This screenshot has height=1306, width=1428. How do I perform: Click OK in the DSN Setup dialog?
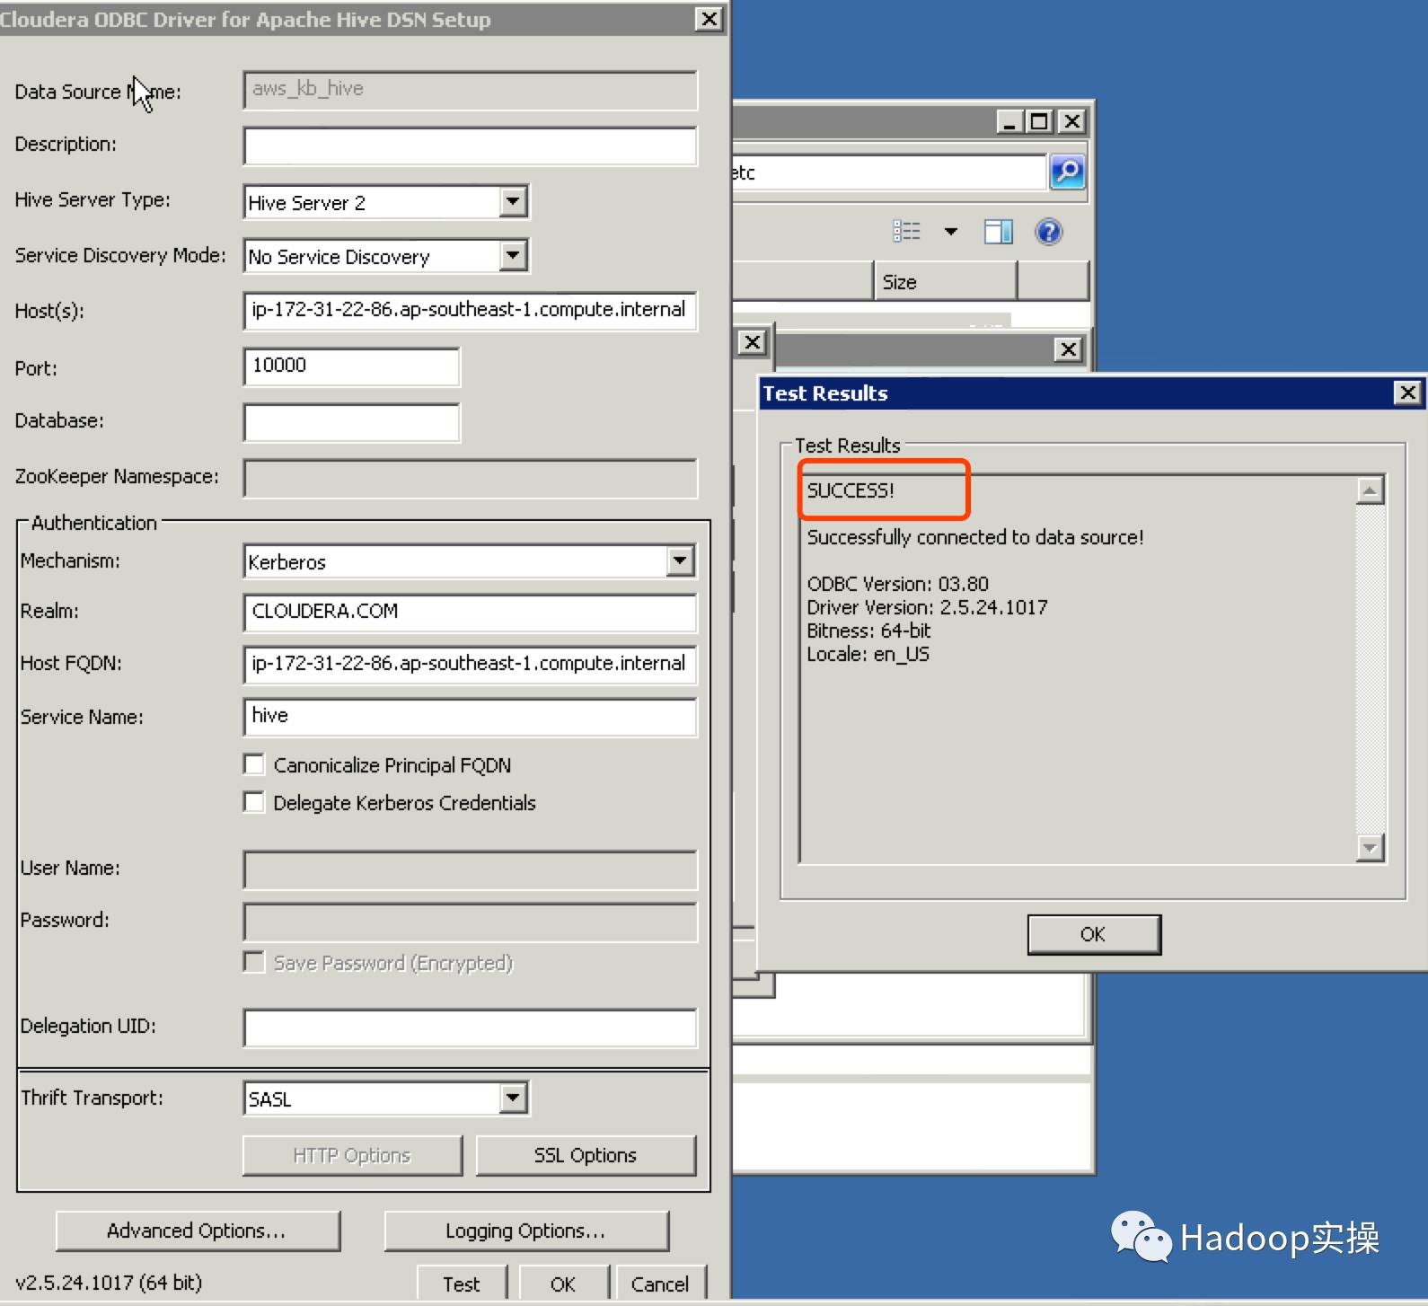coord(563,1284)
